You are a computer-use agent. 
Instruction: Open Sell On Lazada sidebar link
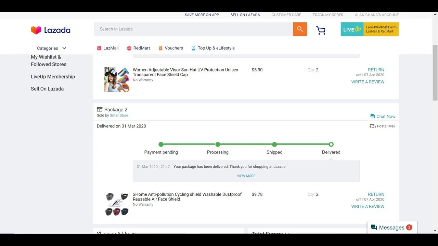click(x=47, y=89)
